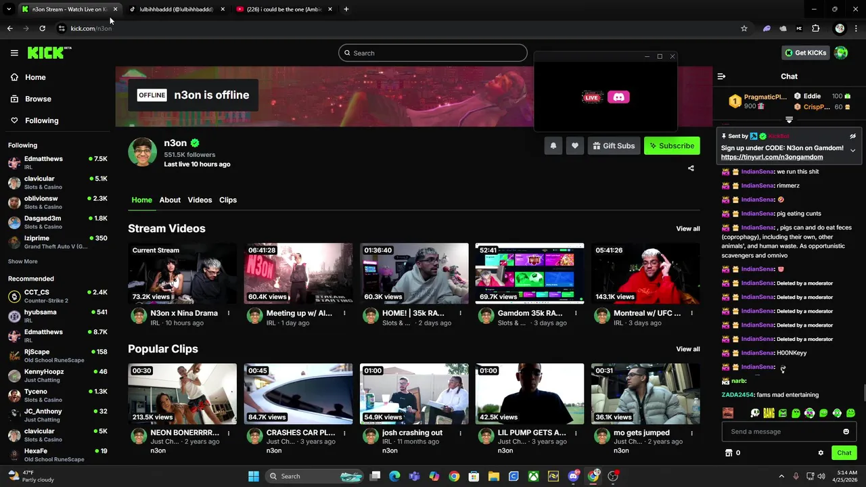Insert the skull emote
Image resolution: width=866 pixels, height=487 pixels.
pyautogui.click(x=755, y=413)
